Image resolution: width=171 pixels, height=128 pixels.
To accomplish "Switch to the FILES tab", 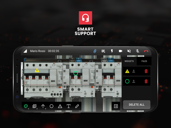I will coord(144,61).
